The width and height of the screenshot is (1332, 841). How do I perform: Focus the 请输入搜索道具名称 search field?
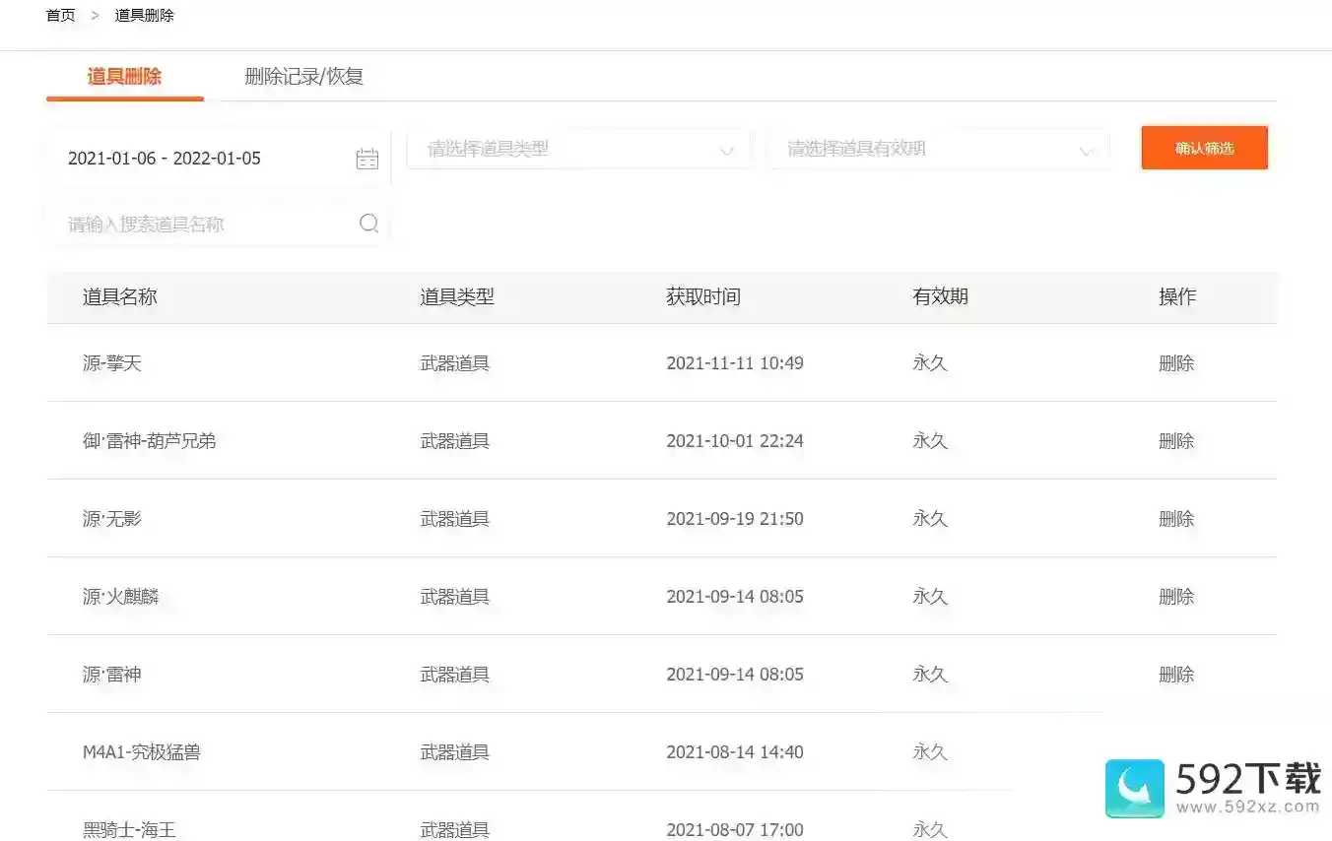(x=219, y=224)
